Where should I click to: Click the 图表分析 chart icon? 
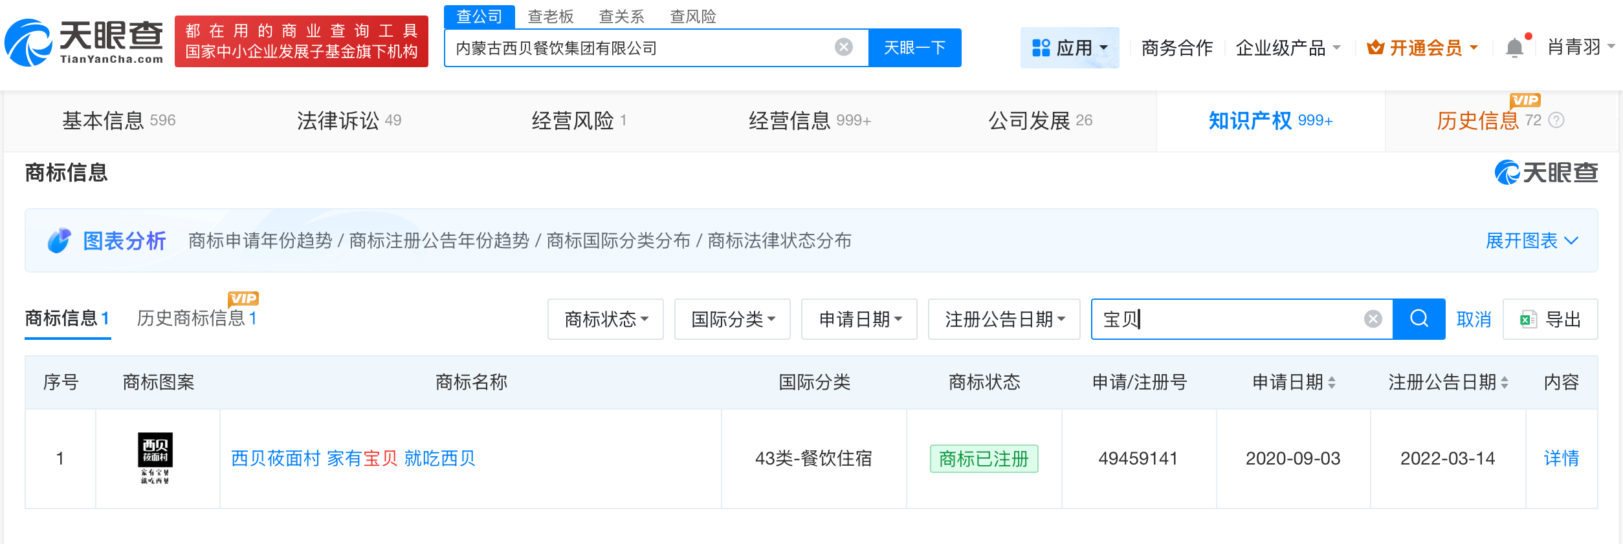(x=59, y=240)
